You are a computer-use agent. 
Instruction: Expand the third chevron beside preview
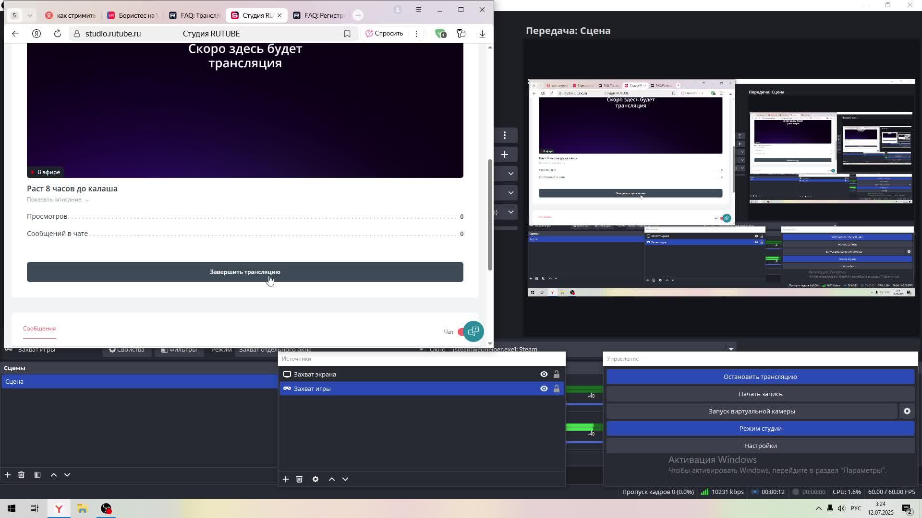tap(511, 212)
